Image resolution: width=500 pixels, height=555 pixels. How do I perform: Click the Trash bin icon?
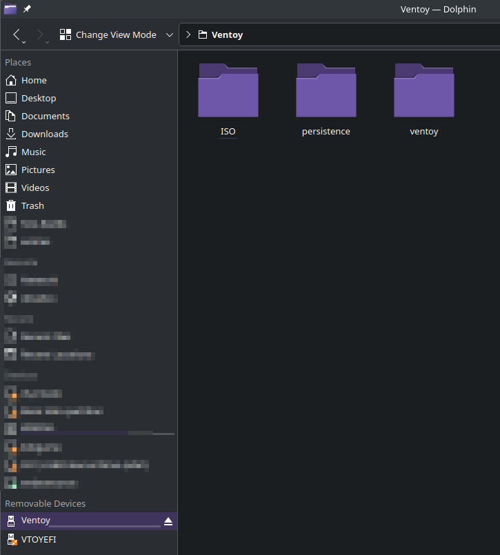point(11,205)
